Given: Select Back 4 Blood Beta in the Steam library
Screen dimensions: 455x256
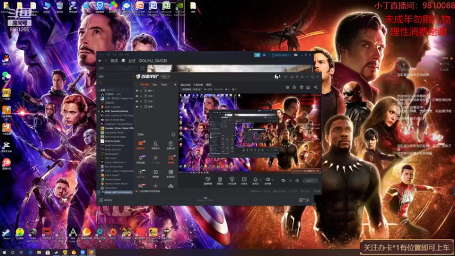Looking at the screenshot, I should (113, 119).
